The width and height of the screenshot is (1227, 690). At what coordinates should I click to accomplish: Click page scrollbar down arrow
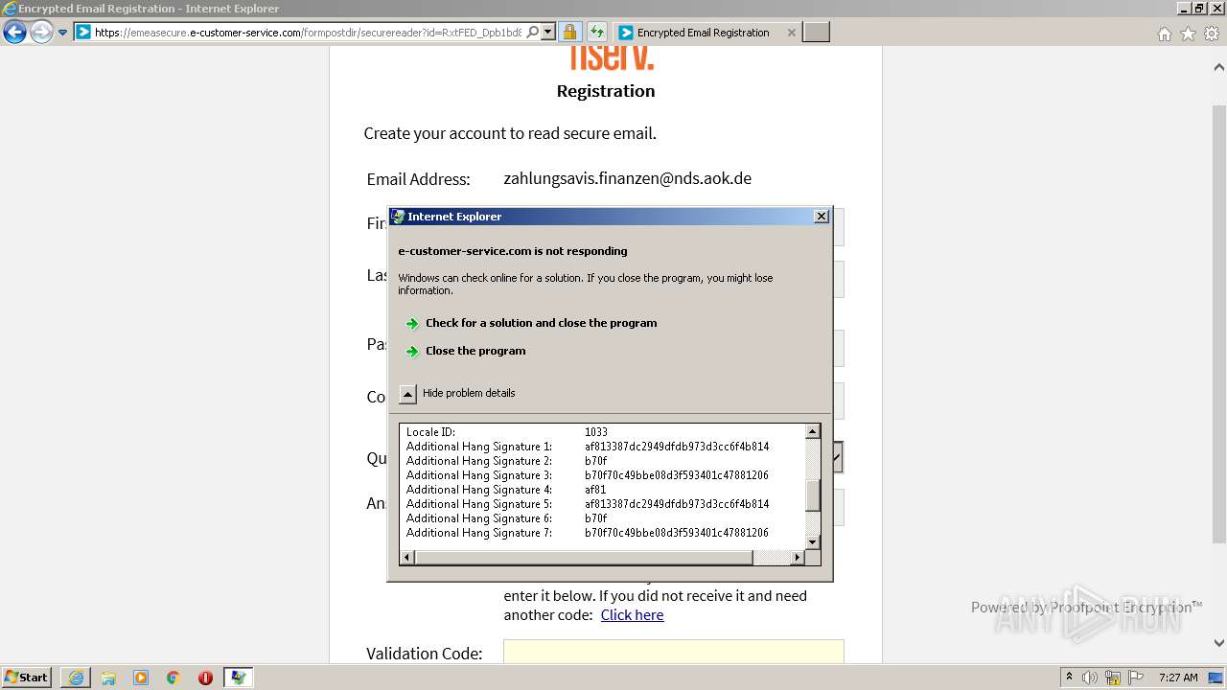(1218, 643)
